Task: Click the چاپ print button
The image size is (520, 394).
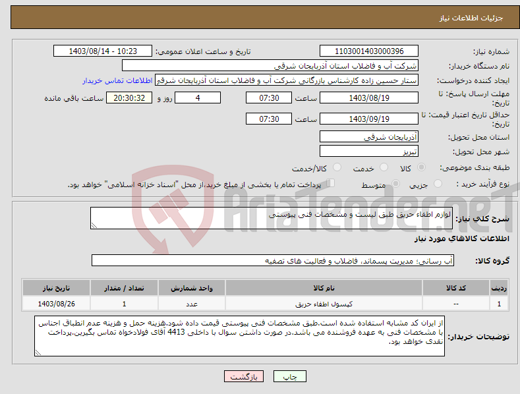Action: (290, 376)
